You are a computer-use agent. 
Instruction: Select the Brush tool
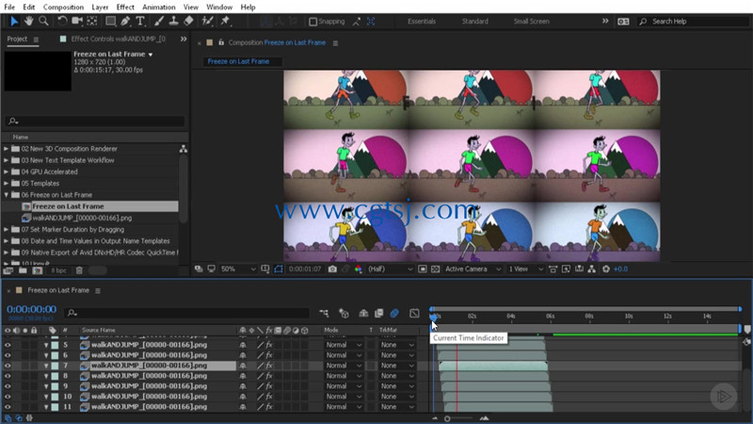[x=159, y=21]
